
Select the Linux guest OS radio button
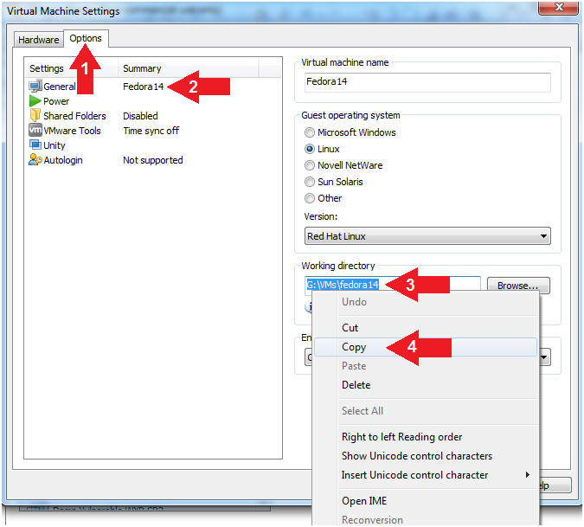click(309, 149)
